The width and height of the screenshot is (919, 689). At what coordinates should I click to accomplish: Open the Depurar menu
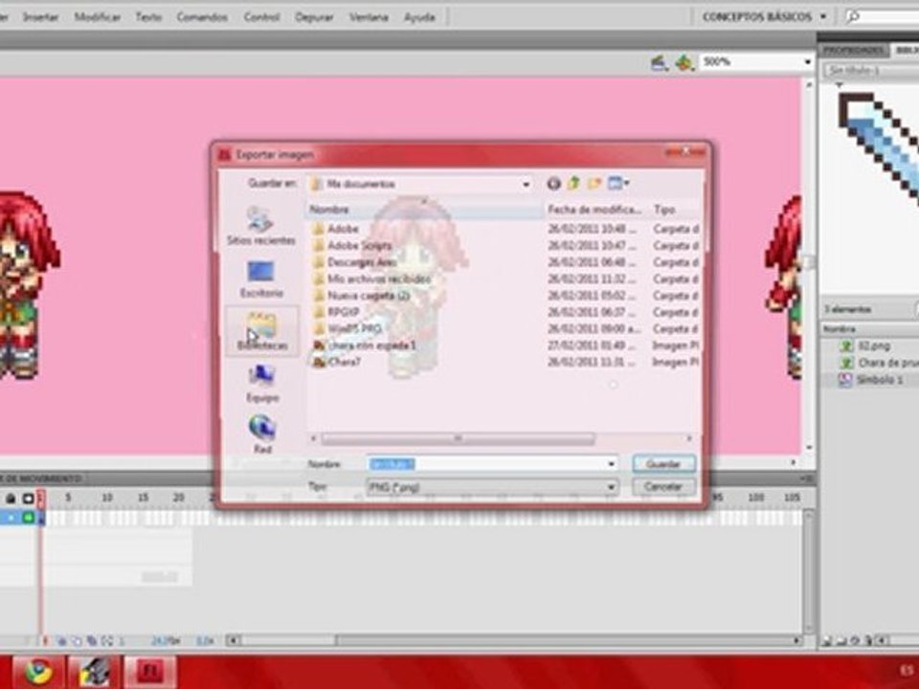pos(314,17)
